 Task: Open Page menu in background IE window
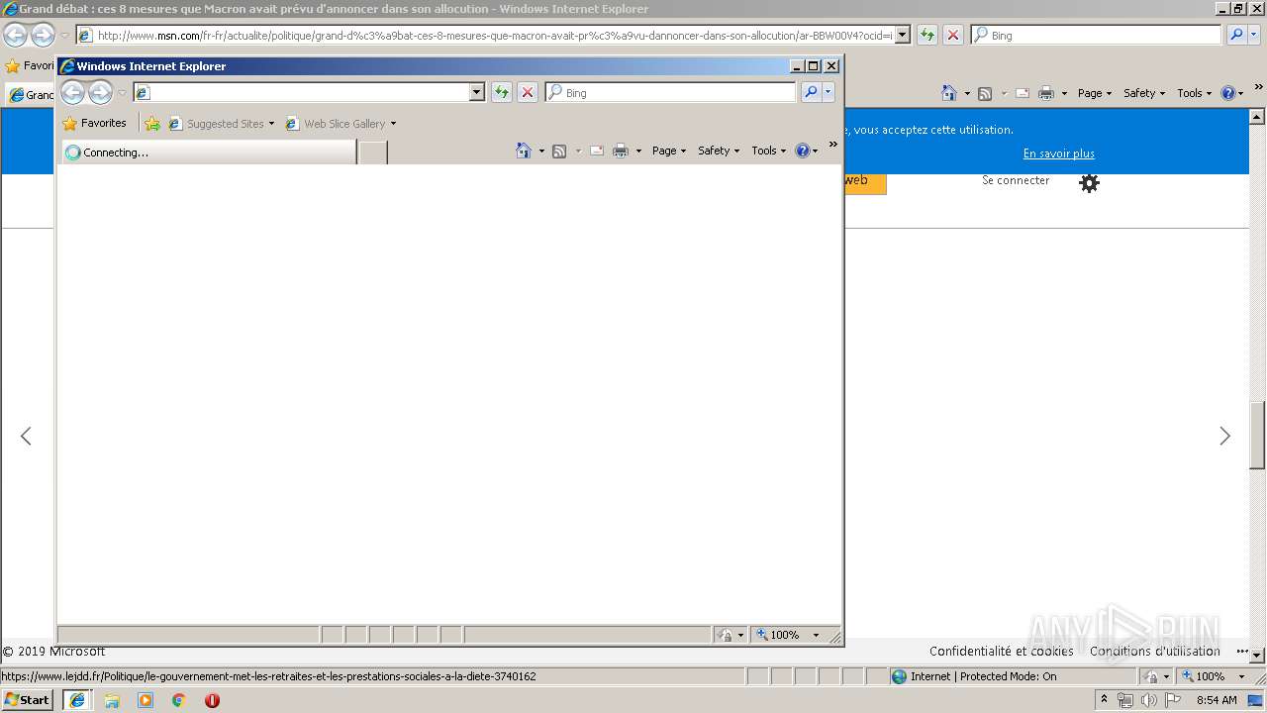pos(1095,93)
